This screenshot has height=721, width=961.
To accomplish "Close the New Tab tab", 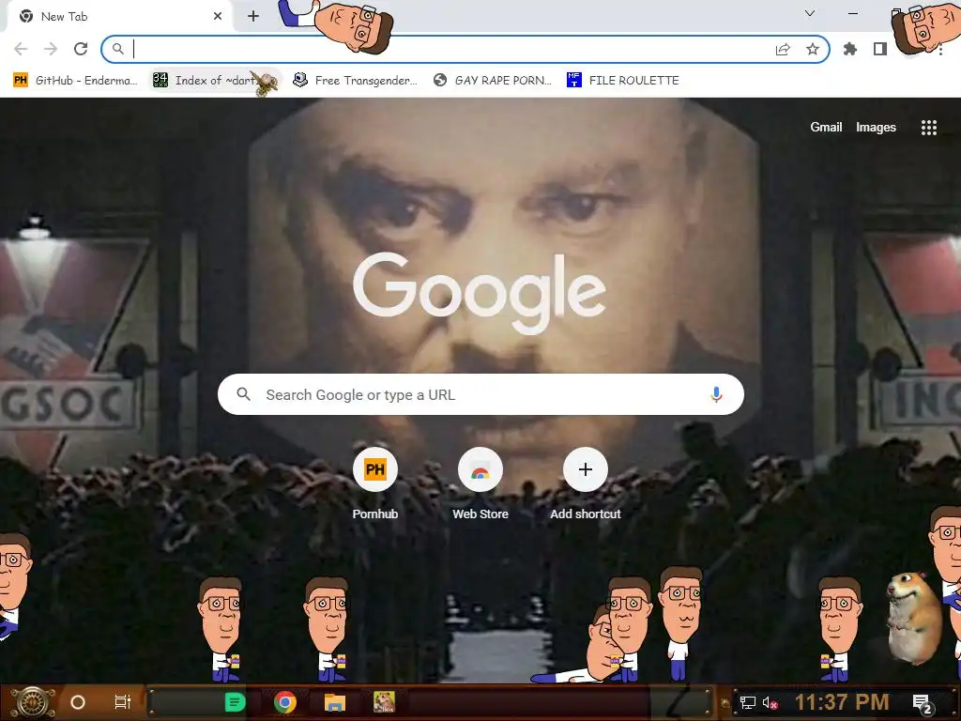I will pyautogui.click(x=218, y=16).
